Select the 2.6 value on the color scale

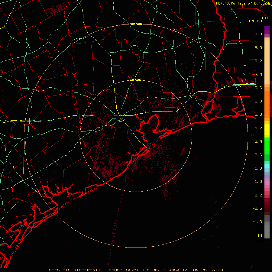(258, 155)
